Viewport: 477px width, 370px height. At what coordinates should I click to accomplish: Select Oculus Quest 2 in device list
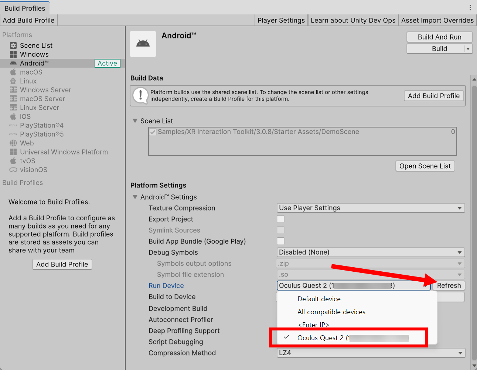click(357, 337)
